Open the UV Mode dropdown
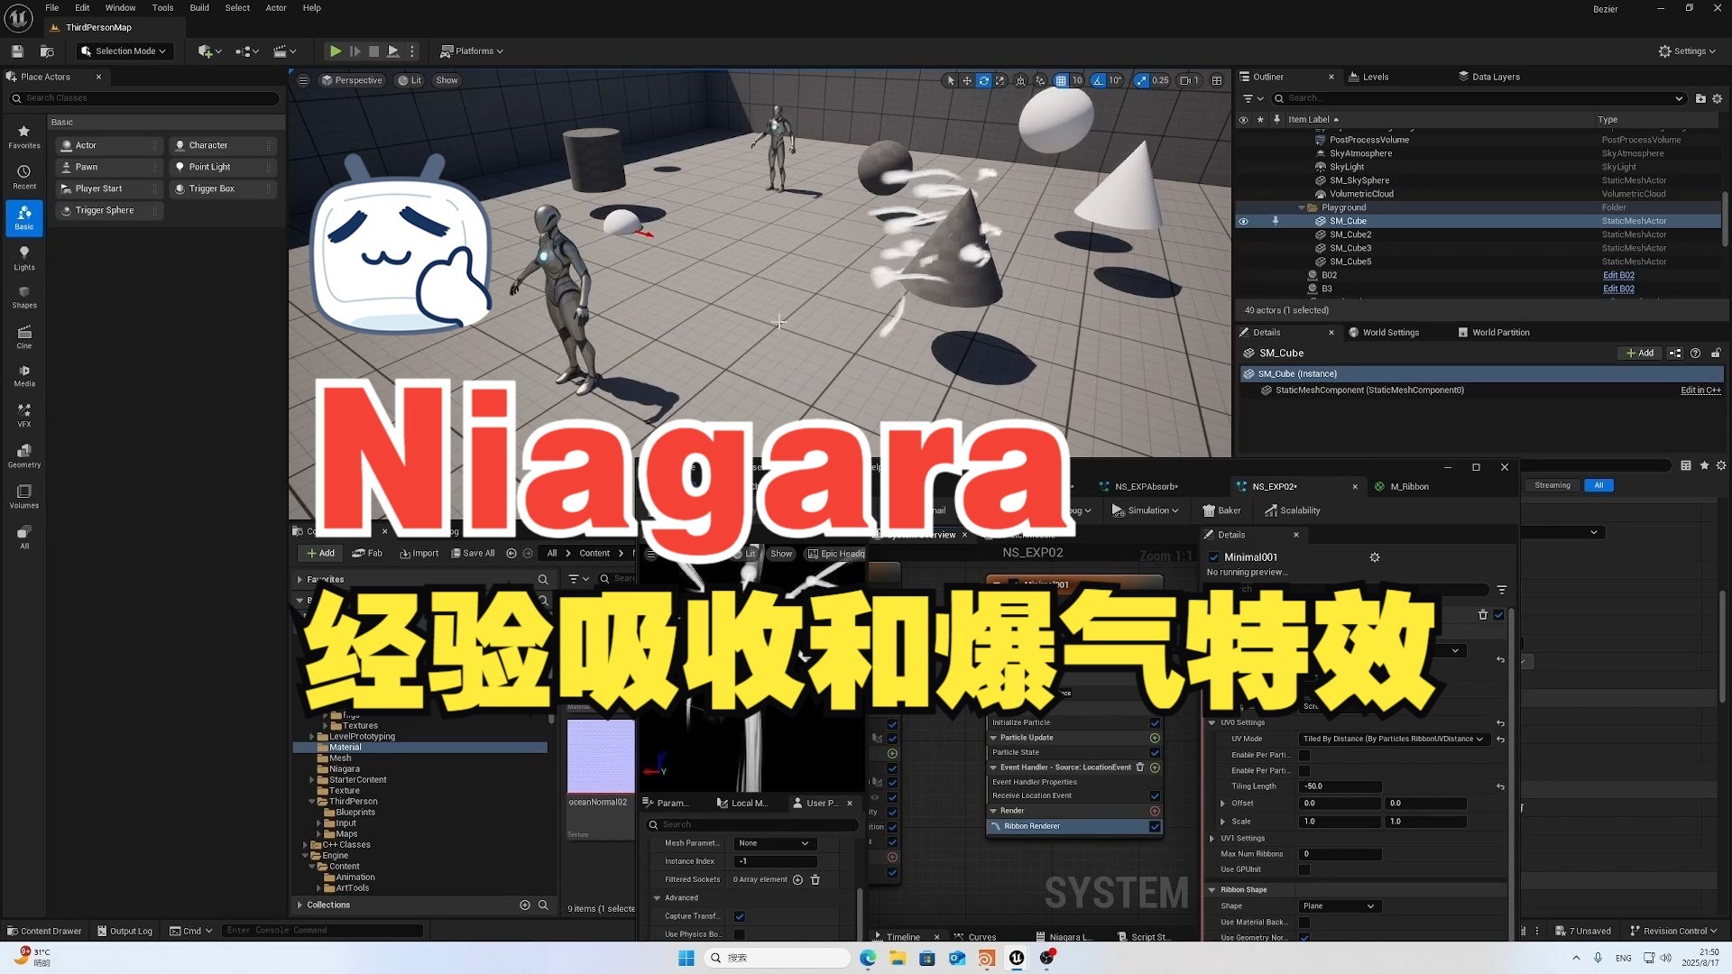 pos(1394,739)
